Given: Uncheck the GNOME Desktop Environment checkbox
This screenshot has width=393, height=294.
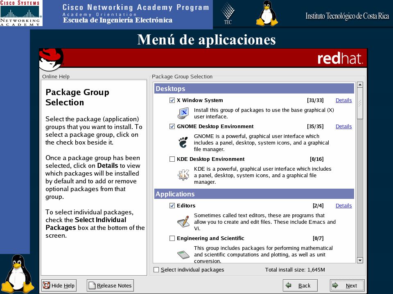Looking at the screenshot, I should click(172, 127).
